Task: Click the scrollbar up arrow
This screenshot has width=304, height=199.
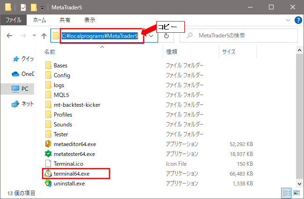Action: click(x=299, y=51)
